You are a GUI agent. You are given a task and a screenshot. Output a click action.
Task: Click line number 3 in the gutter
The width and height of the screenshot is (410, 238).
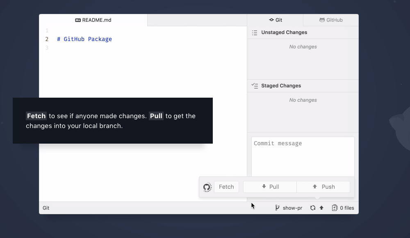[x=47, y=48]
